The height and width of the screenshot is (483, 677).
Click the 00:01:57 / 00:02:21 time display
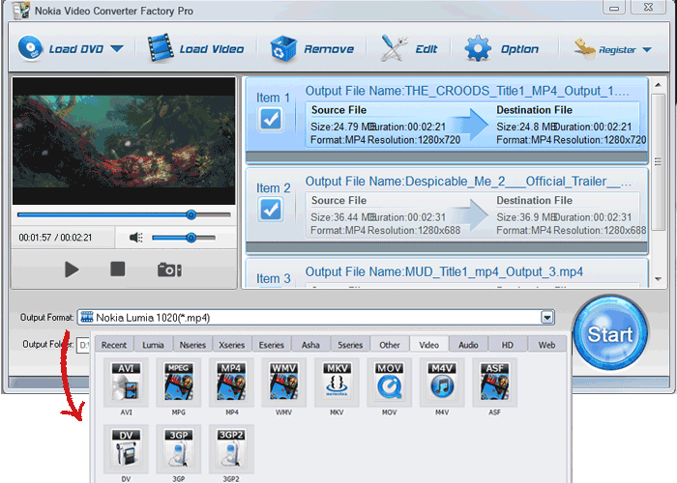(x=55, y=238)
